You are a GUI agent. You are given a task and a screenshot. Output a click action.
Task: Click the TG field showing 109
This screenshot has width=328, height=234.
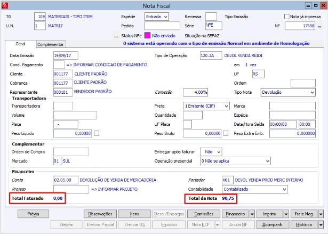pyautogui.click(x=40, y=17)
